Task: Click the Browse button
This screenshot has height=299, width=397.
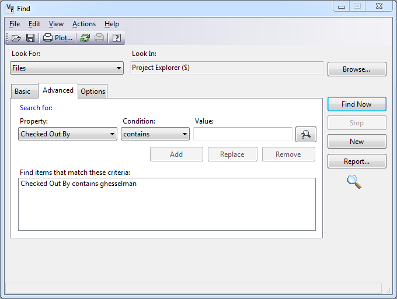Action: tap(357, 69)
